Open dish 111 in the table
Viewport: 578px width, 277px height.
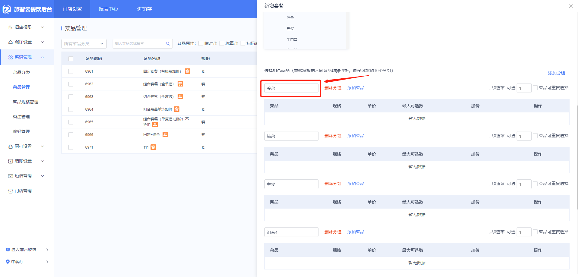tap(146, 147)
